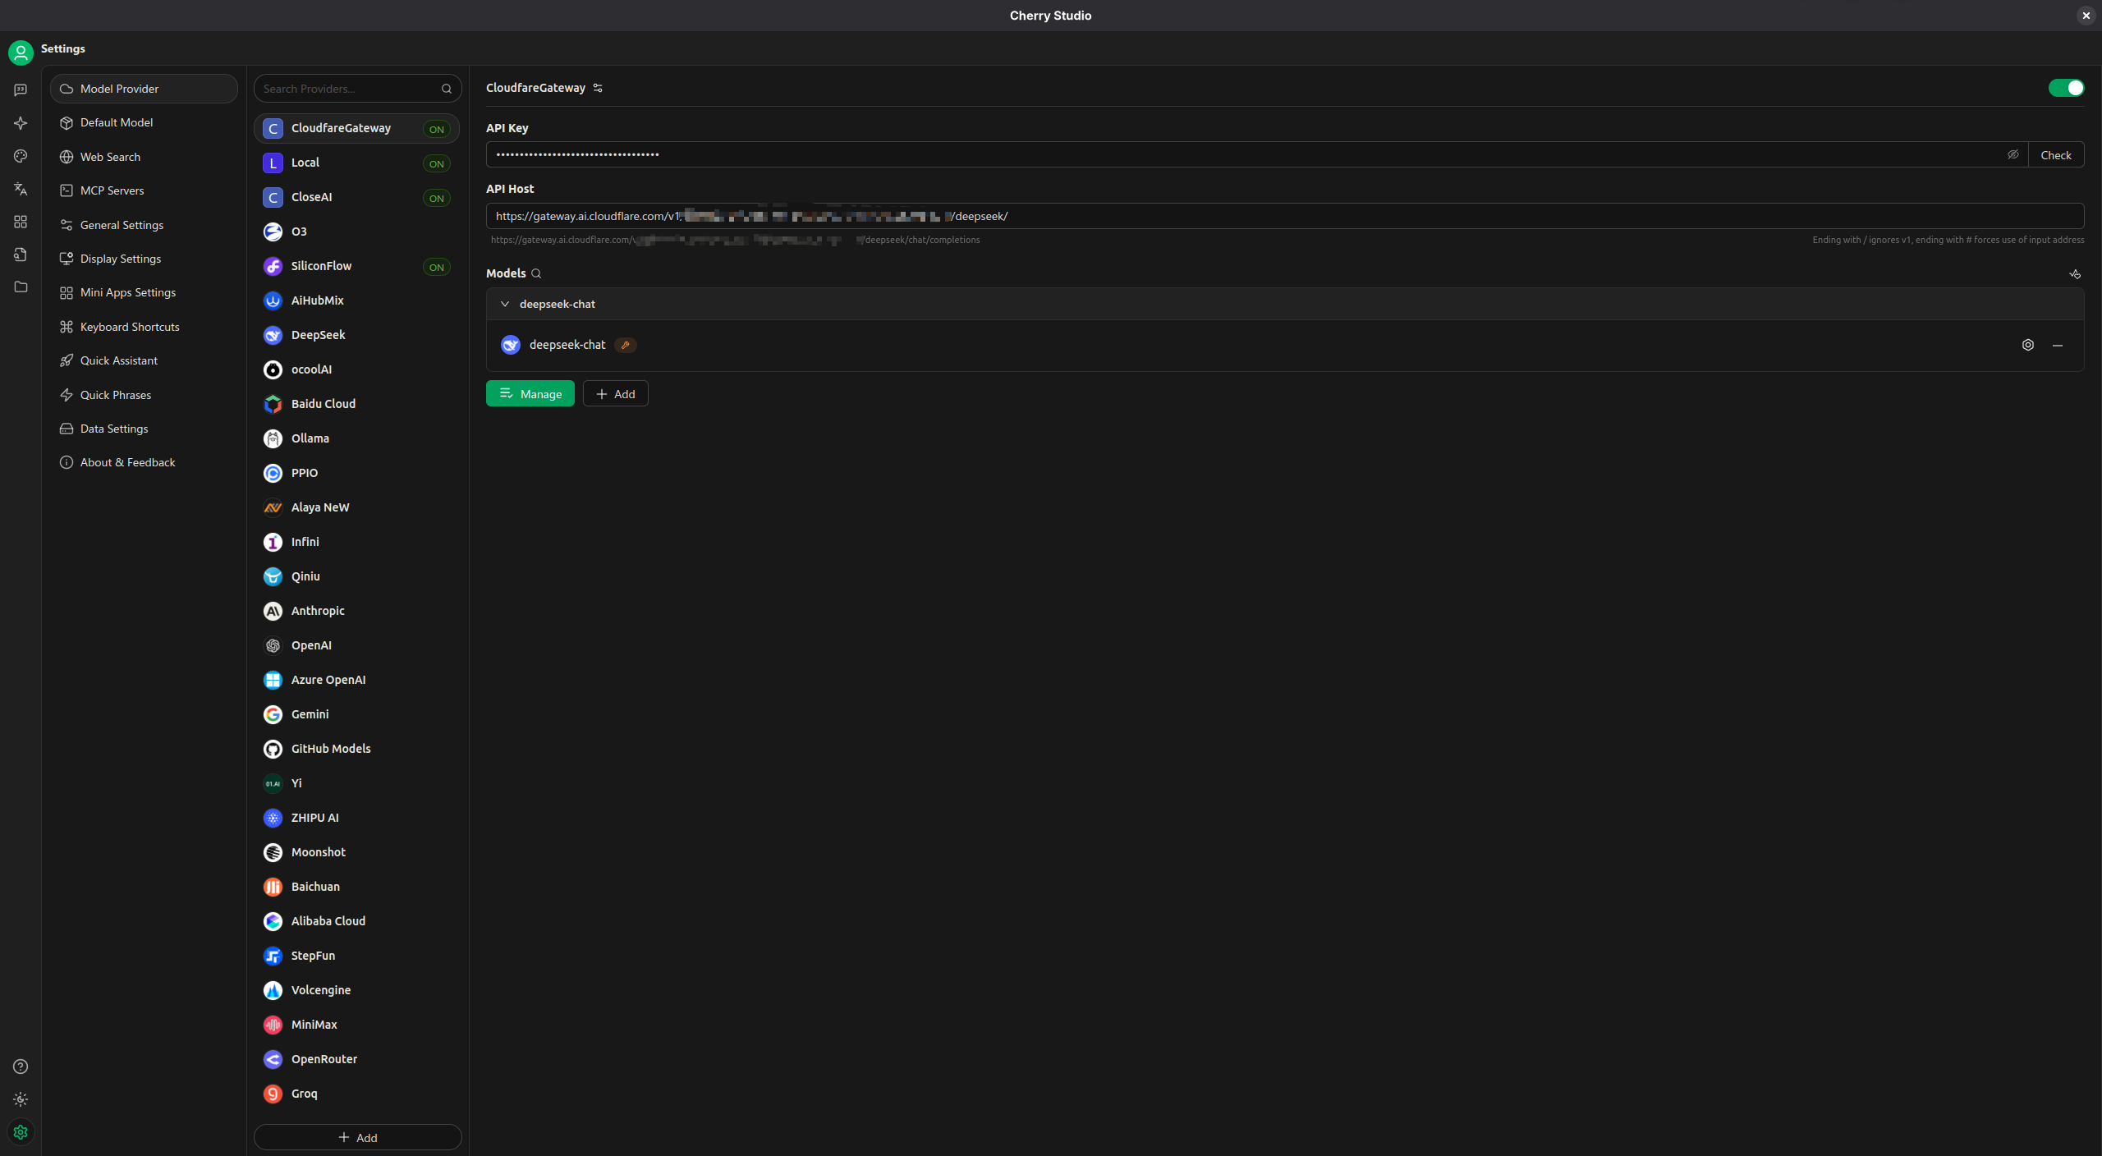Select the SiliconFlow provider
2102x1156 pixels.
click(x=356, y=266)
